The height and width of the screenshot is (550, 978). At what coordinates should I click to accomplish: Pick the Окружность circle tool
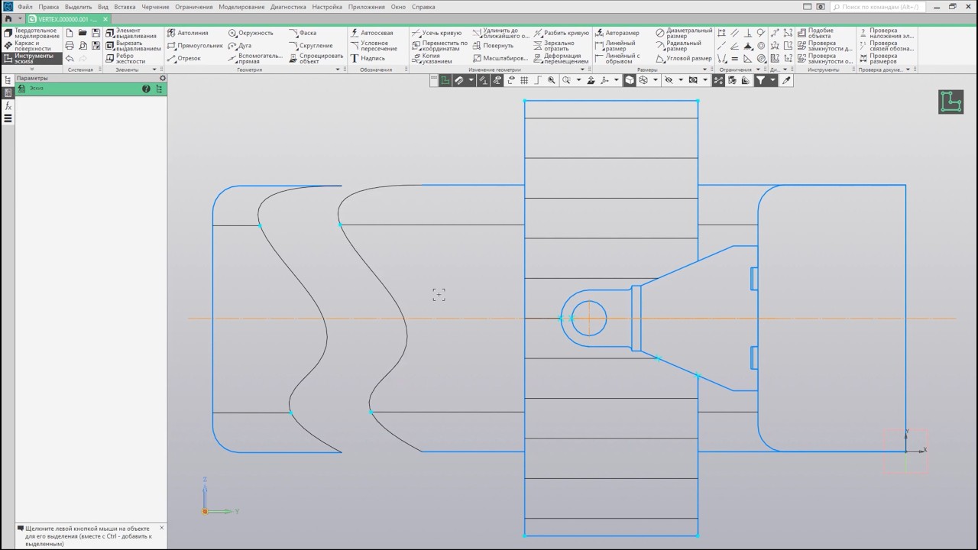coord(251,33)
